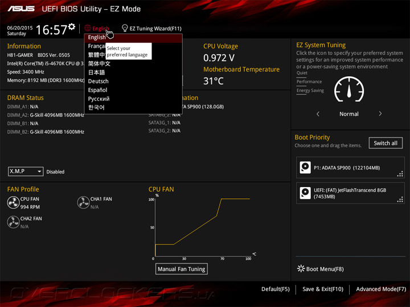Click the X.M.P Disabled status text
410x307 pixels.
(55, 172)
